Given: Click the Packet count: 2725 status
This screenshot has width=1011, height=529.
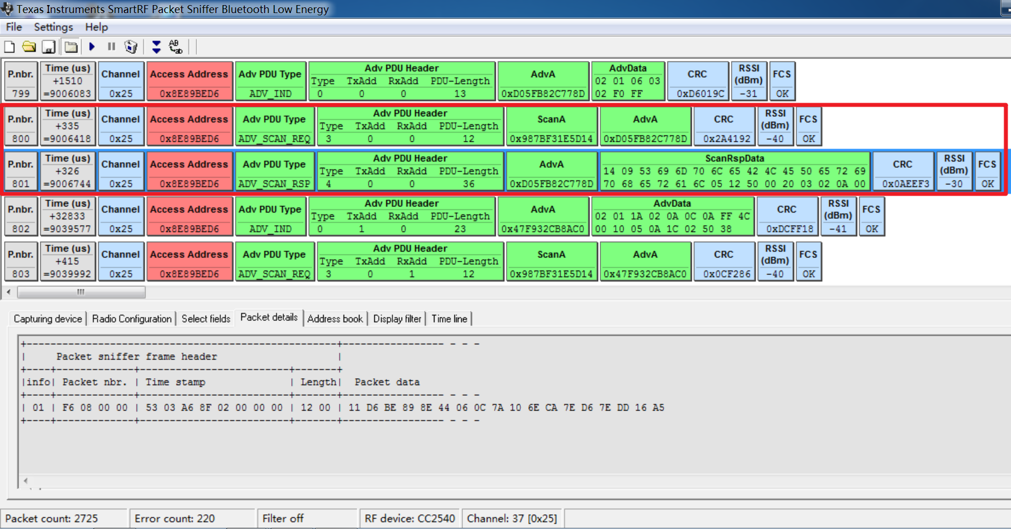Looking at the screenshot, I should tap(52, 518).
